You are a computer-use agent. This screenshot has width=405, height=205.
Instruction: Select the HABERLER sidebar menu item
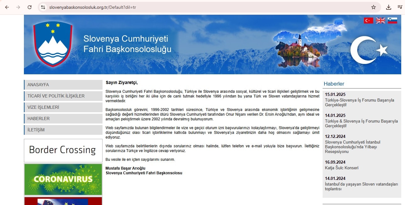pyautogui.click(x=63, y=118)
